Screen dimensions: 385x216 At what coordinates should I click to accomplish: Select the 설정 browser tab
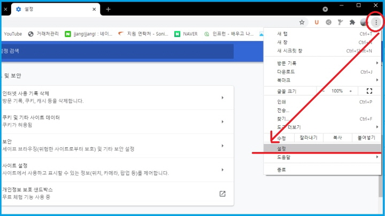tap(56, 9)
